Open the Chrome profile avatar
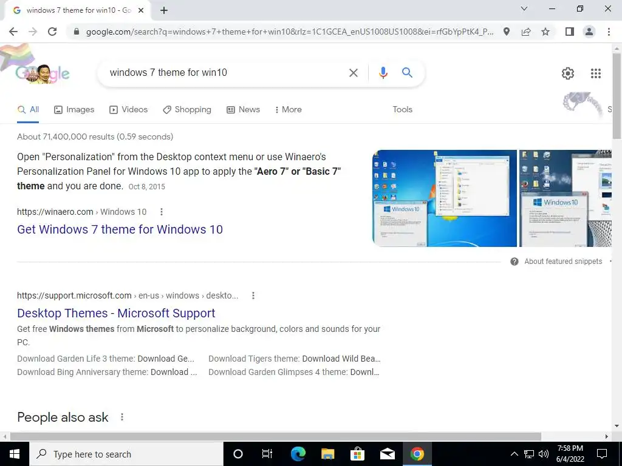This screenshot has height=466, width=622. (589, 32)
